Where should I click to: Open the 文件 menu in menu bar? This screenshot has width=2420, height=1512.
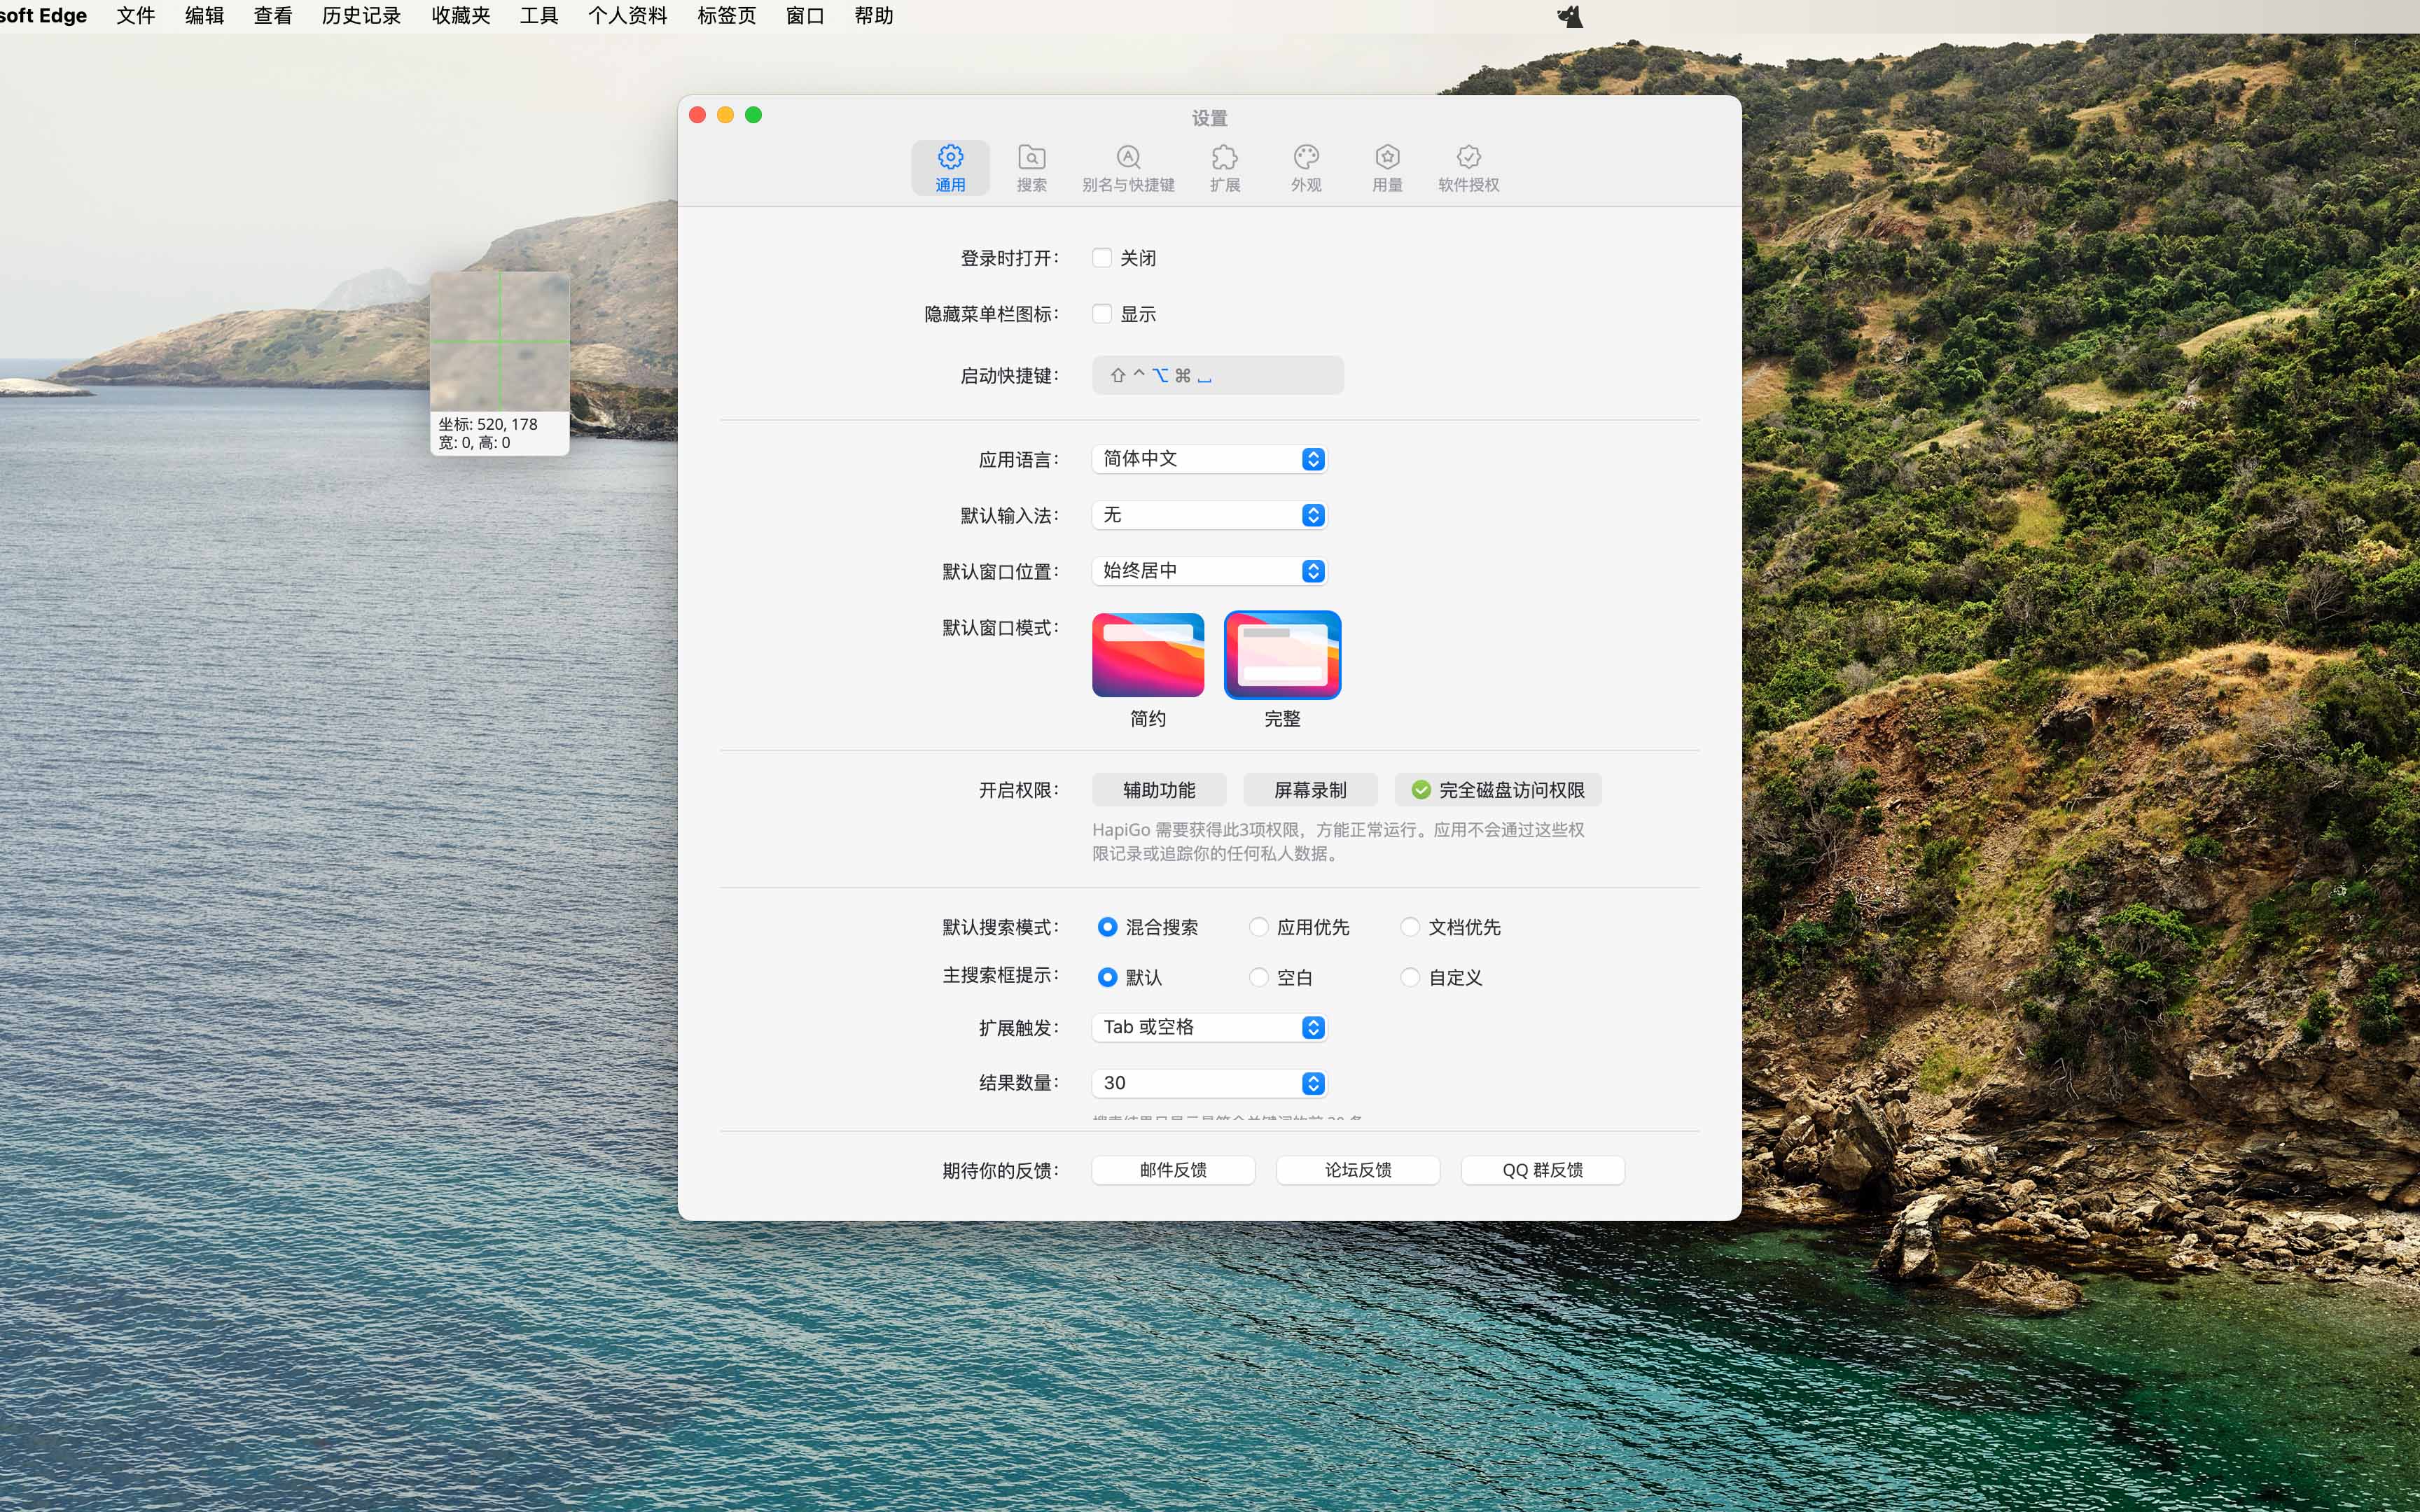click(x=136, y=16)
